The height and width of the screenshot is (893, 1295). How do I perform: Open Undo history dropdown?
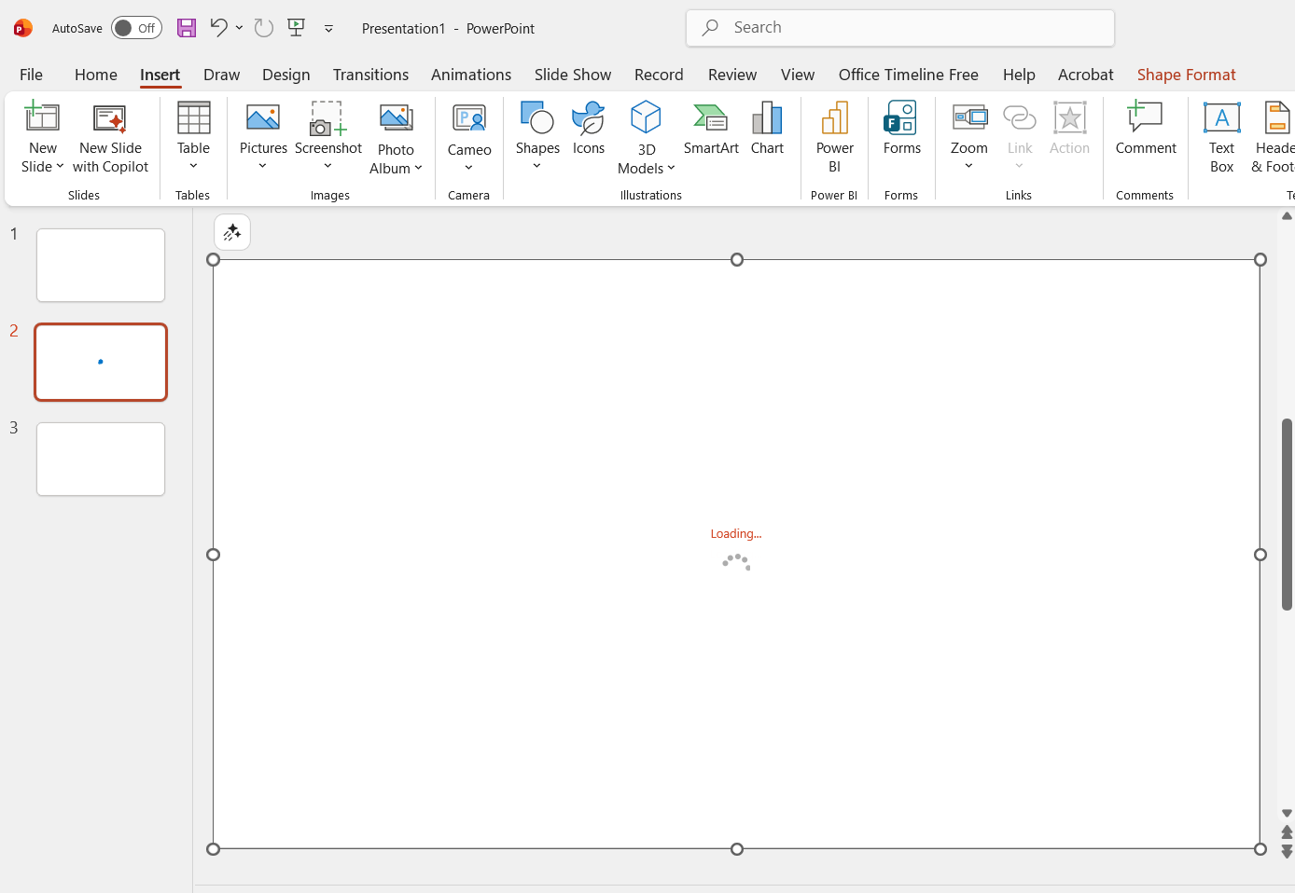coord(240,28)
